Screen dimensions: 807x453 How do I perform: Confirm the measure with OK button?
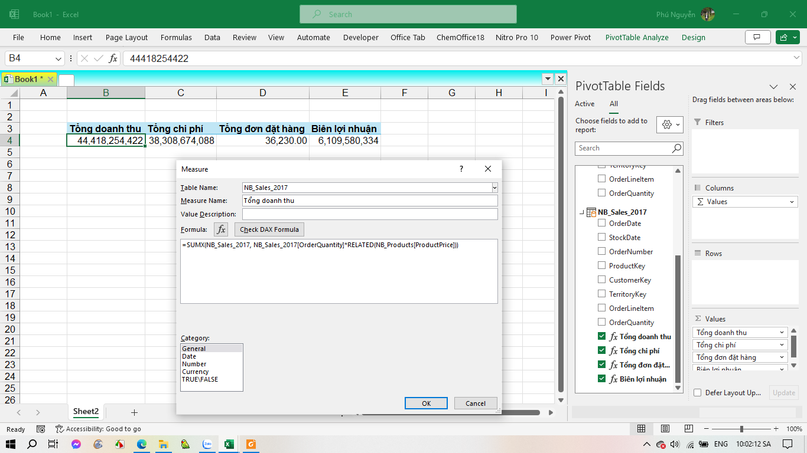click(x=426, y=403)
